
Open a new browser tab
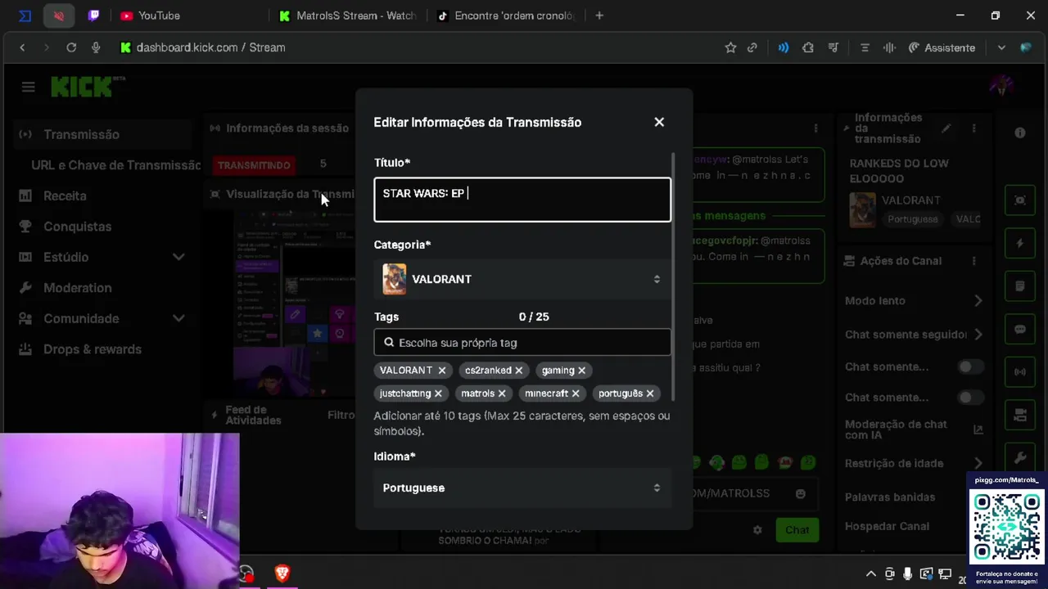[599, 16]
